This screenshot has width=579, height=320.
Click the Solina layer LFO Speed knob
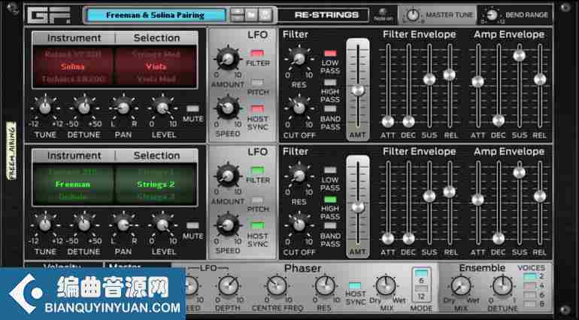[228, 108]
